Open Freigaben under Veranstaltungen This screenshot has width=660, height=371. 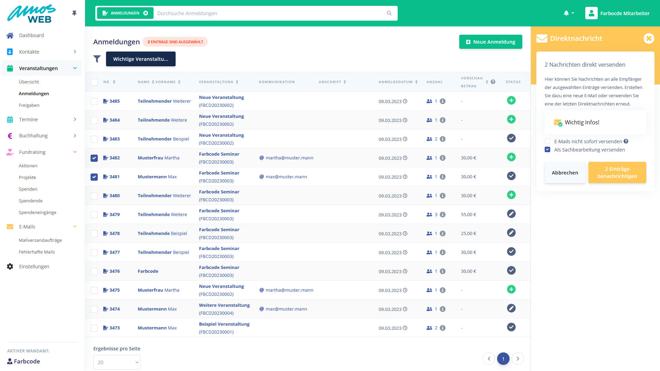[29, 105]
